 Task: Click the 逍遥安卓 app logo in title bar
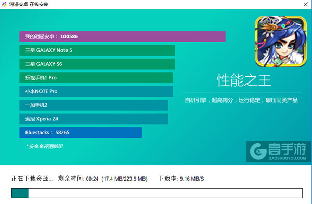(x=4, y=4)
